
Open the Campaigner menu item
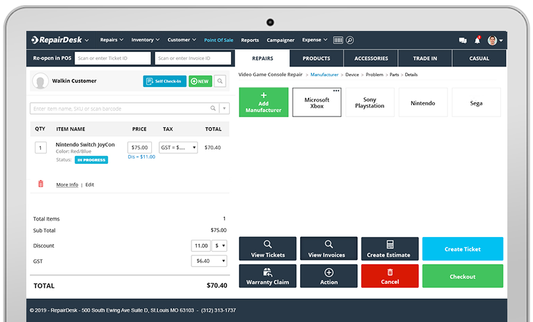[x=280, y=40]
